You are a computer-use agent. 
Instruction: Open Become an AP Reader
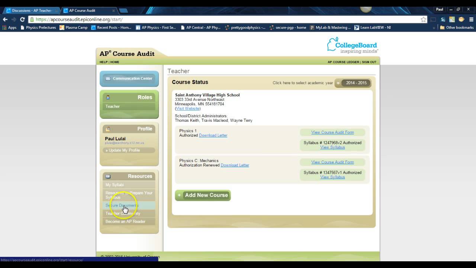click(129, 222)
